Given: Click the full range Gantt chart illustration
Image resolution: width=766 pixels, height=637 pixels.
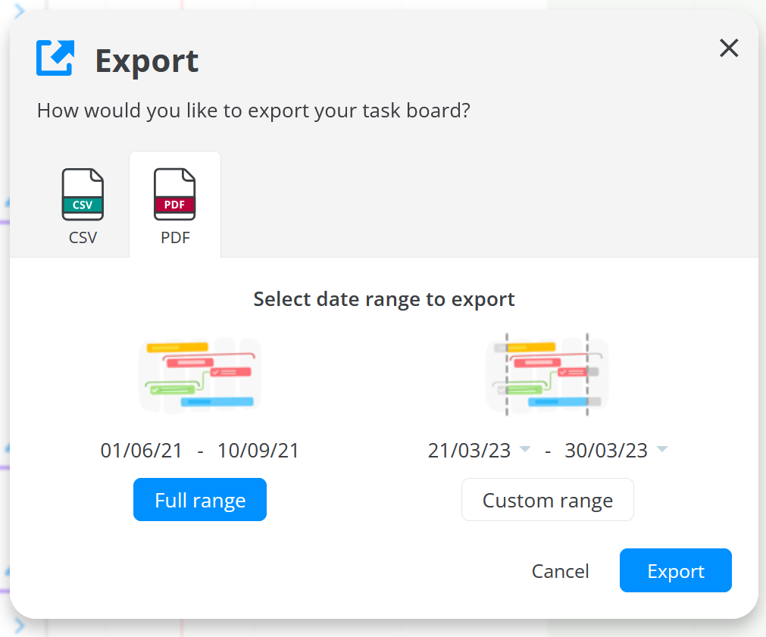Looking at the screenshot, I should tap(199, 374).
